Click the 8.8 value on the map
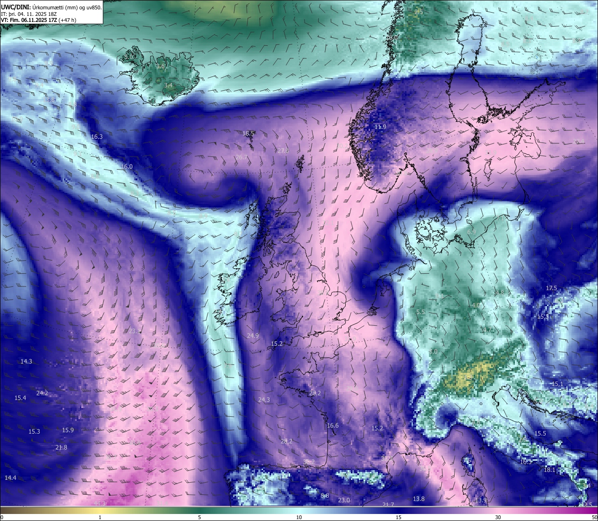Viewport: 598px width, 521px height. click(x=325, y=496)
